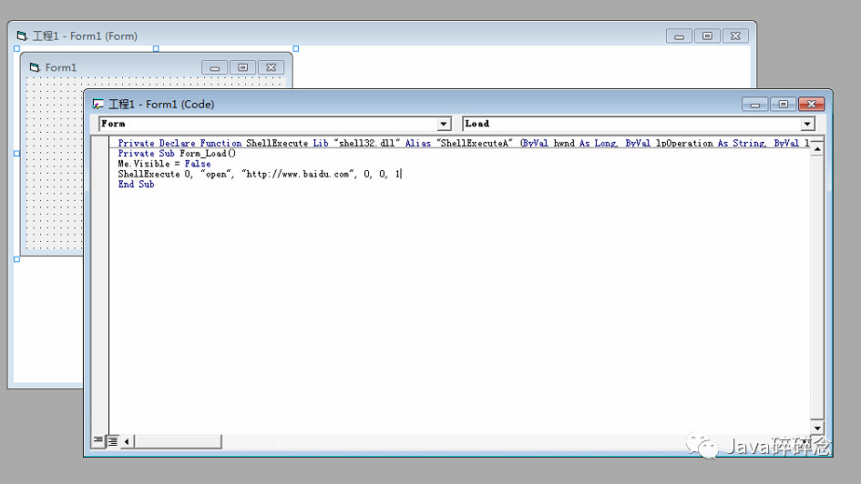This screenshot has width=861, height=484.
Task: Click the Full Module View icon at the bottom left of the code window
Action: click(113, 440)
